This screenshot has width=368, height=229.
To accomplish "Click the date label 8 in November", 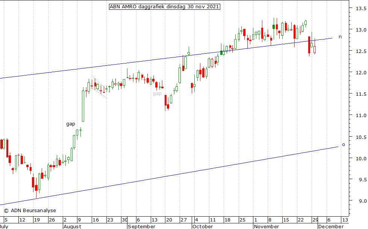I will click(x=270, y=220).
